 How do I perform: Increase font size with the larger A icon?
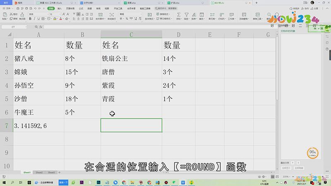[x=64, y=14]
